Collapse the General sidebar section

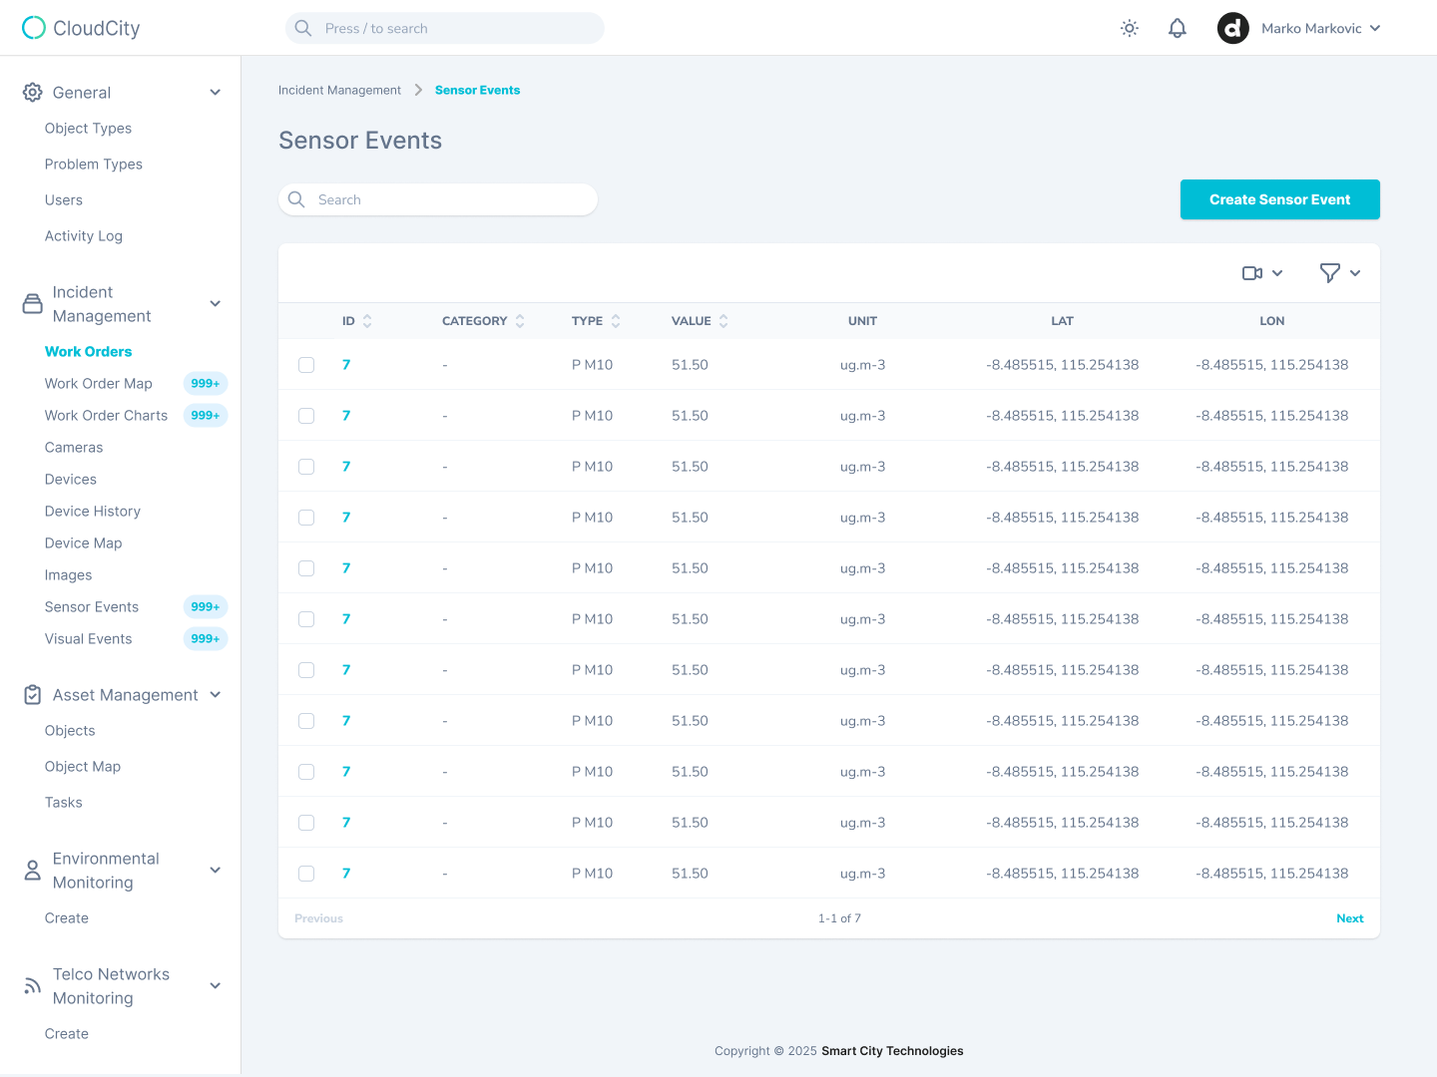[215, 93]
